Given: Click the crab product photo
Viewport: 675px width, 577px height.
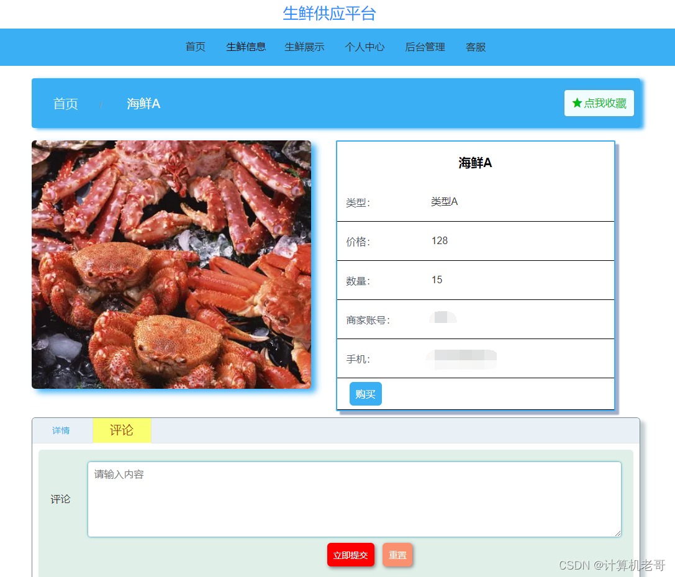Looking at the screenshot, I should click(171, 264).
